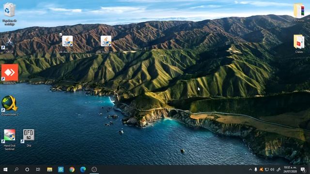
Task: Select the JDownloader 2 shortcut
Action: 10,103
